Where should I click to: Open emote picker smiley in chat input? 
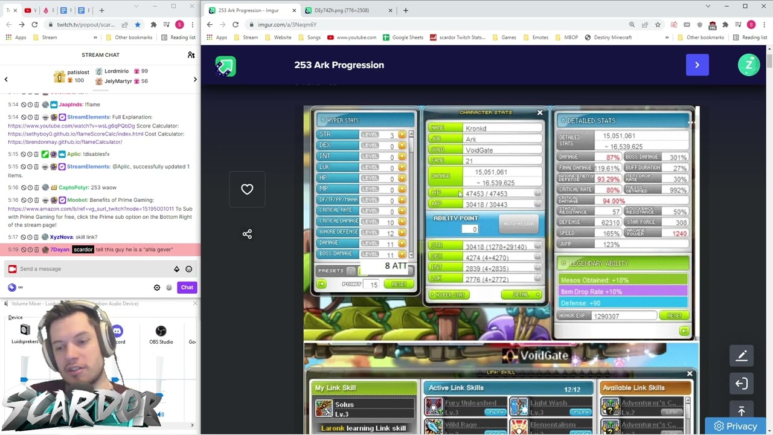[188, 269]
